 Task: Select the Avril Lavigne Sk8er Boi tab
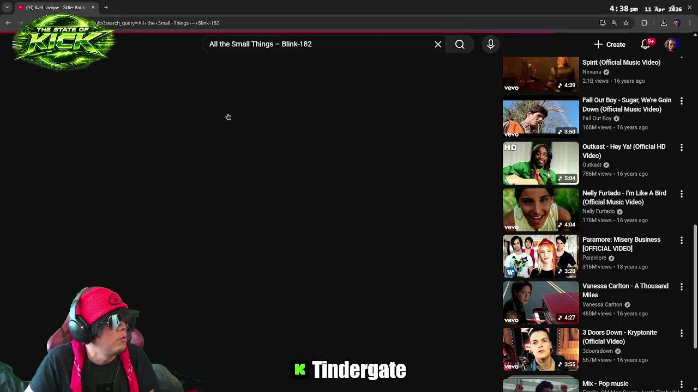coord(56,8)
